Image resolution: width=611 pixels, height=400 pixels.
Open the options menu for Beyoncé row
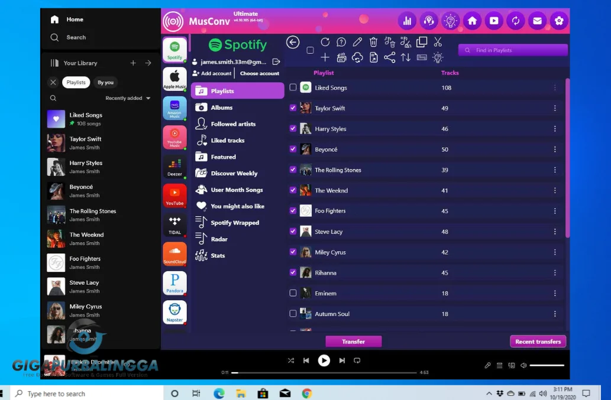tap(555, 149)
